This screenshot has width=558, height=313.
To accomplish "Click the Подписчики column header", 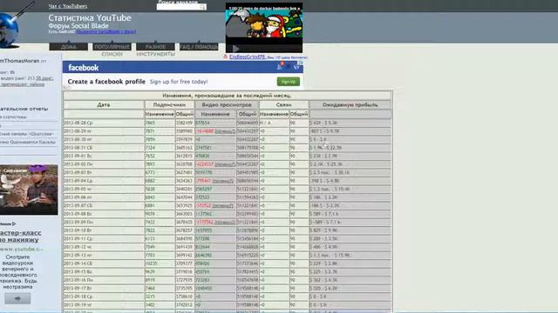I will pos(169,104).
